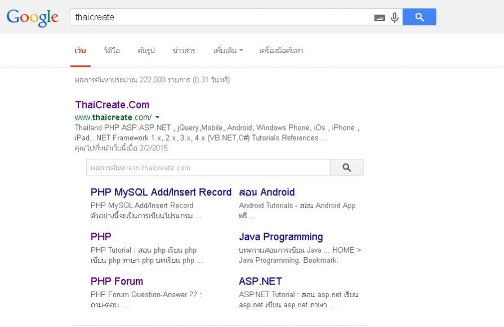Screen dimensions: 504x327
Task: Open the on-screen keyboard icon
Action: pyautogui.click(x=380, y=17)
